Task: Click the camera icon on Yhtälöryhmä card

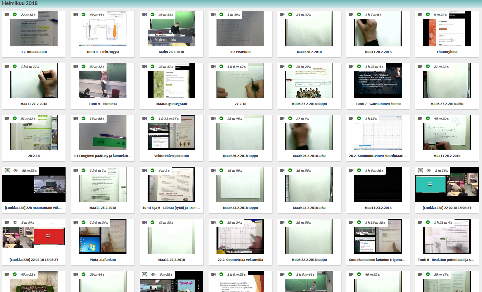Action: (420, 15)
